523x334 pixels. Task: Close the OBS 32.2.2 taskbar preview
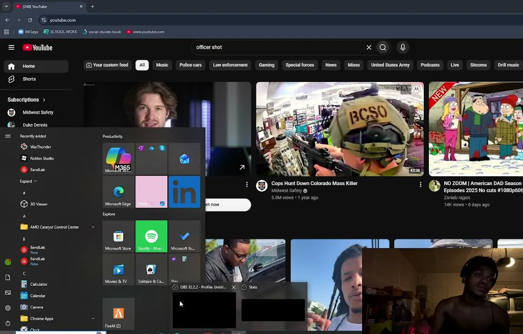(234, 287)
